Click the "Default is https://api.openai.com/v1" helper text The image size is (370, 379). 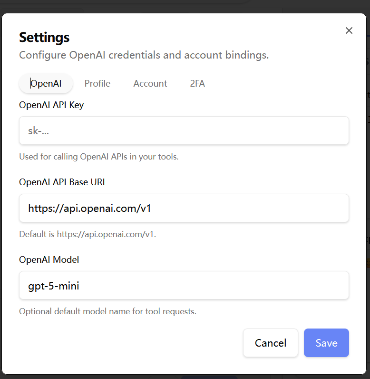point(88,234)
